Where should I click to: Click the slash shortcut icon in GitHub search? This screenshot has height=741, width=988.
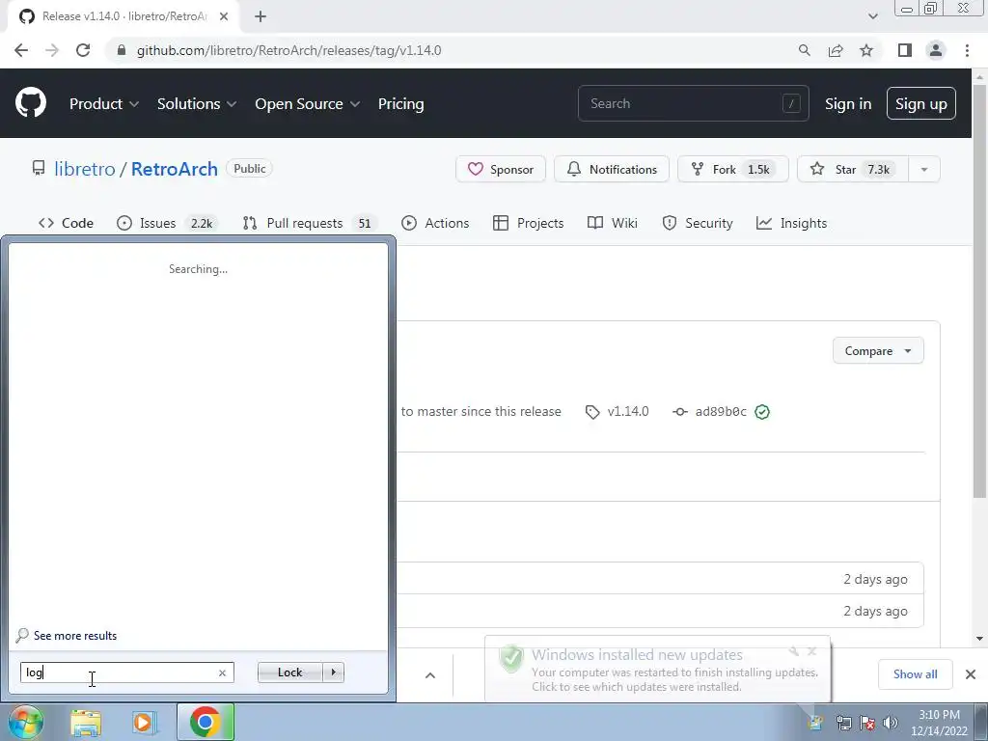[x=791, y=103]
